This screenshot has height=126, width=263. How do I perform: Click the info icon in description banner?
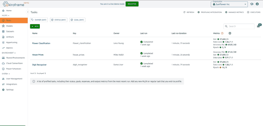coord(34,81)
